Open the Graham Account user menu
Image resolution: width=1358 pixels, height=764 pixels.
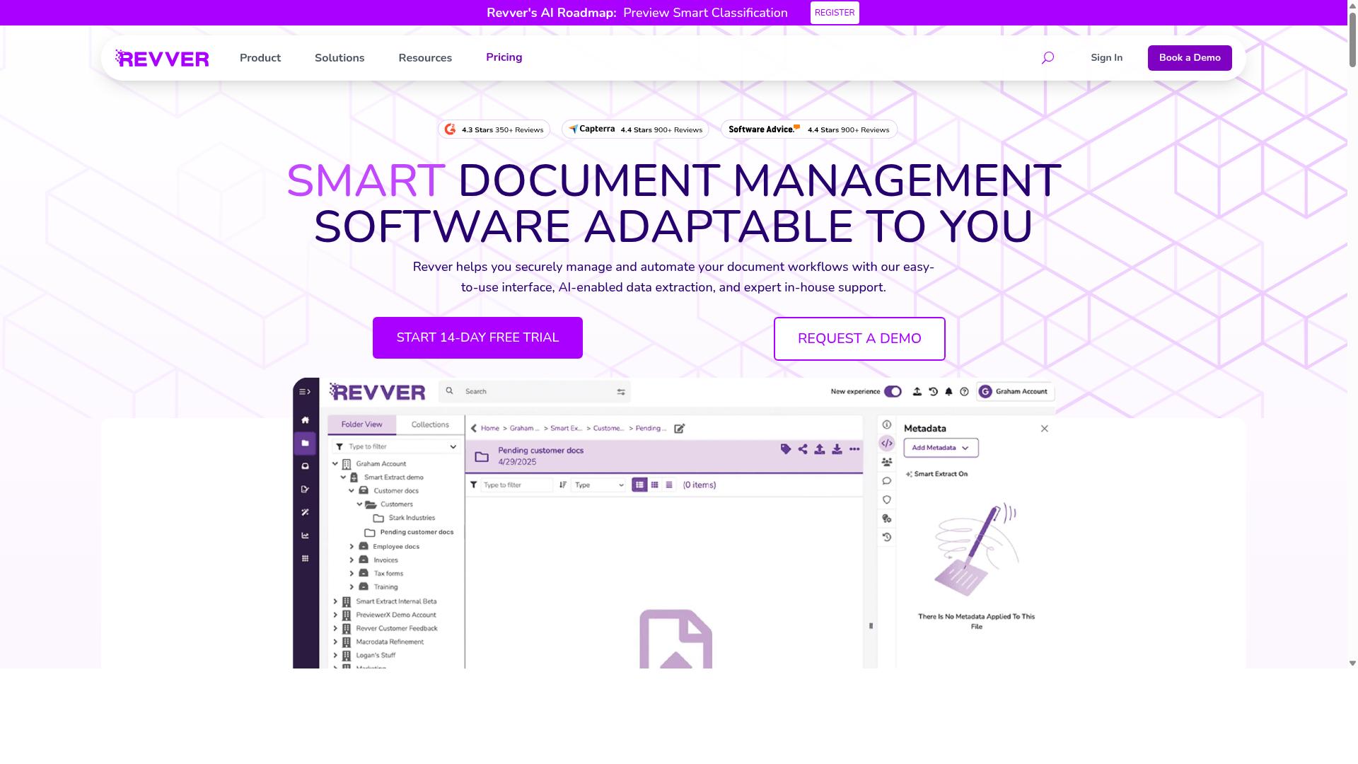[1016, 391]
